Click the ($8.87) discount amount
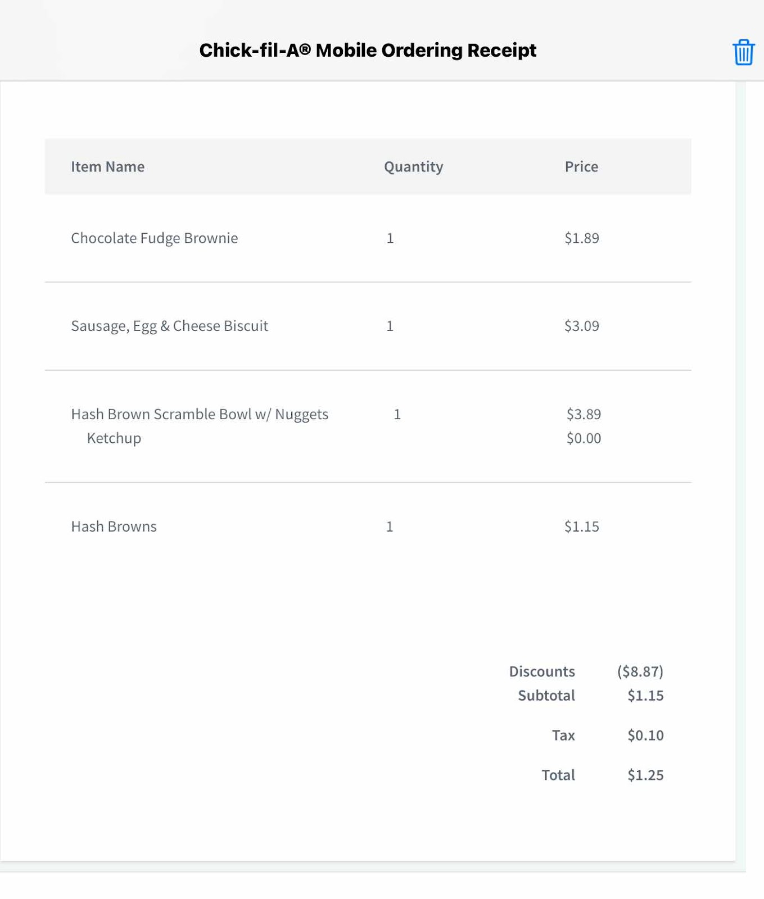The width and height of the screenshot is (764, 899). coord(640,671)
